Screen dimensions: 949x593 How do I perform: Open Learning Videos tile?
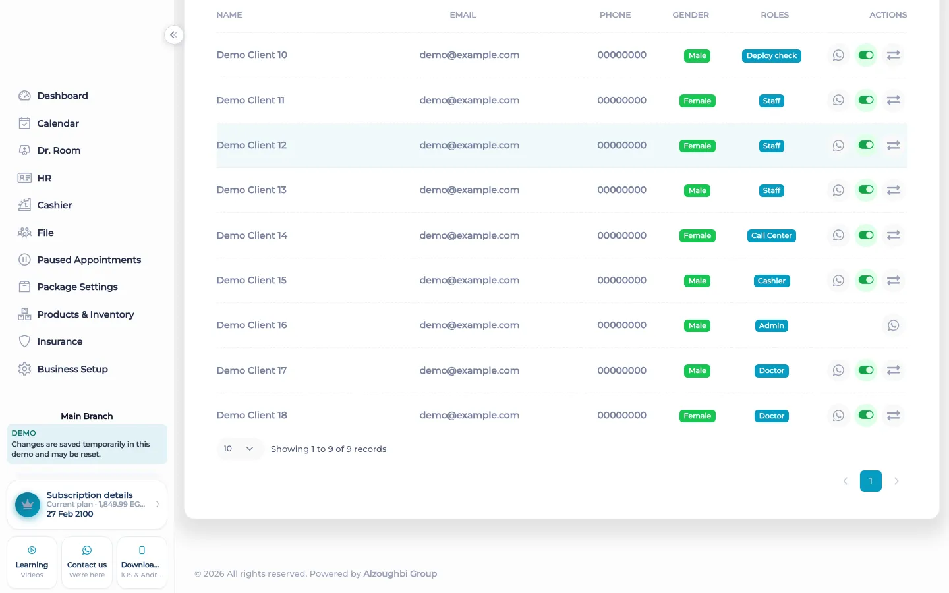(x=32, y=563)
